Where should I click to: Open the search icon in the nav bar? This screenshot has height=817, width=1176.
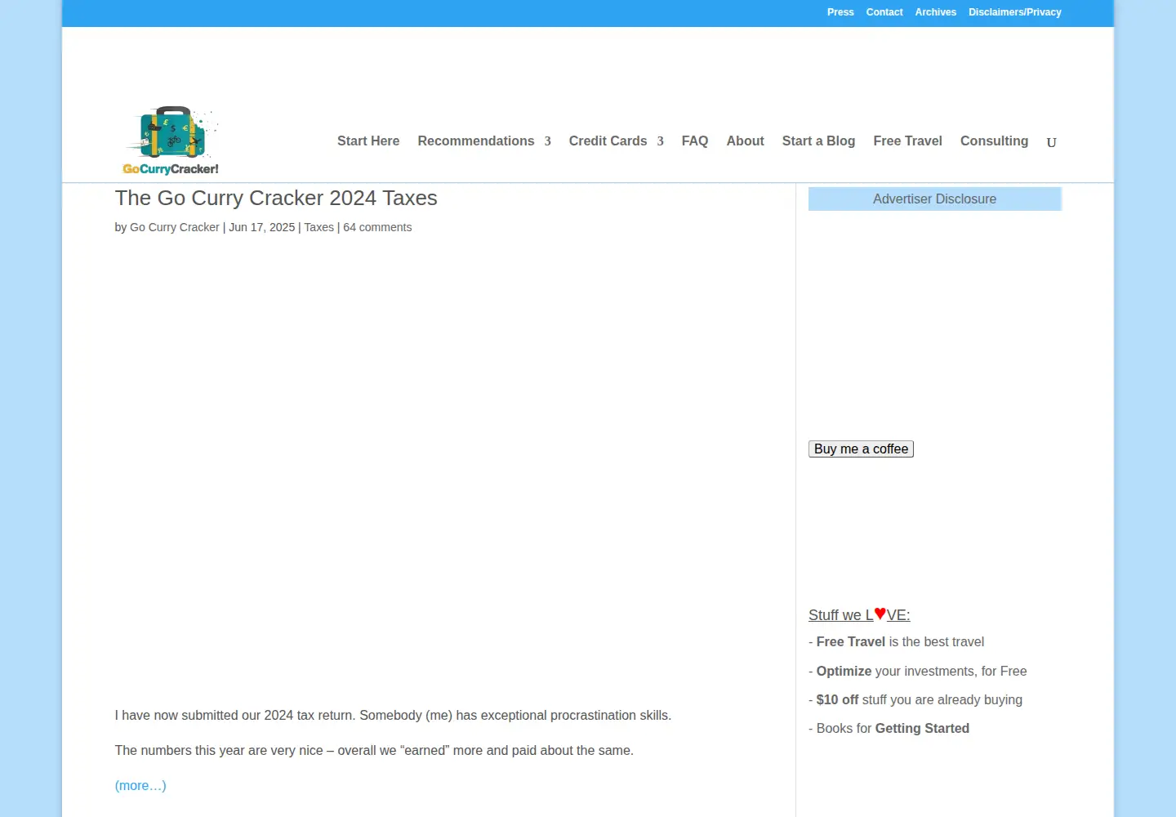1051,142
